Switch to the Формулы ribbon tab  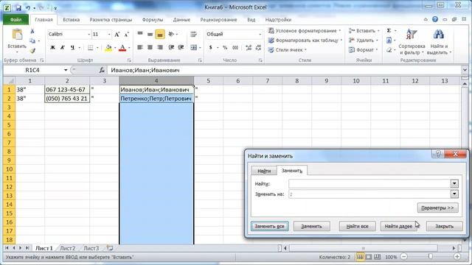point(153,20)
